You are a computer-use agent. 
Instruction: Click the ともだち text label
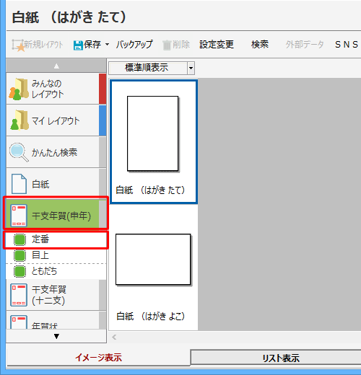click(44, 271)
